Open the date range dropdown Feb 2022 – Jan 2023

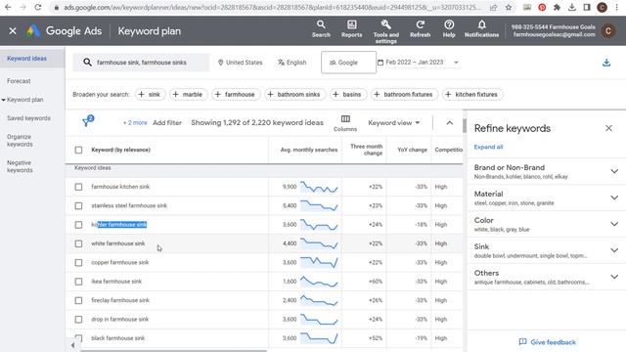tap(418, 63)
